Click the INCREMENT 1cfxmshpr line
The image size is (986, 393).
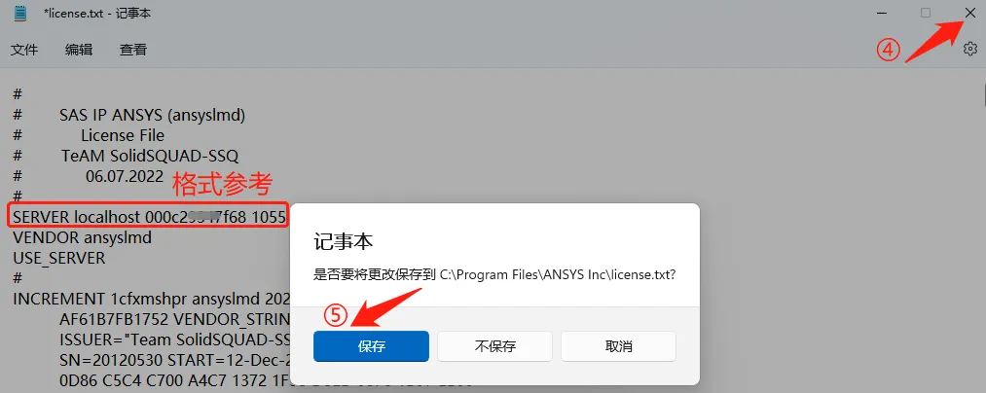(151, 298)
